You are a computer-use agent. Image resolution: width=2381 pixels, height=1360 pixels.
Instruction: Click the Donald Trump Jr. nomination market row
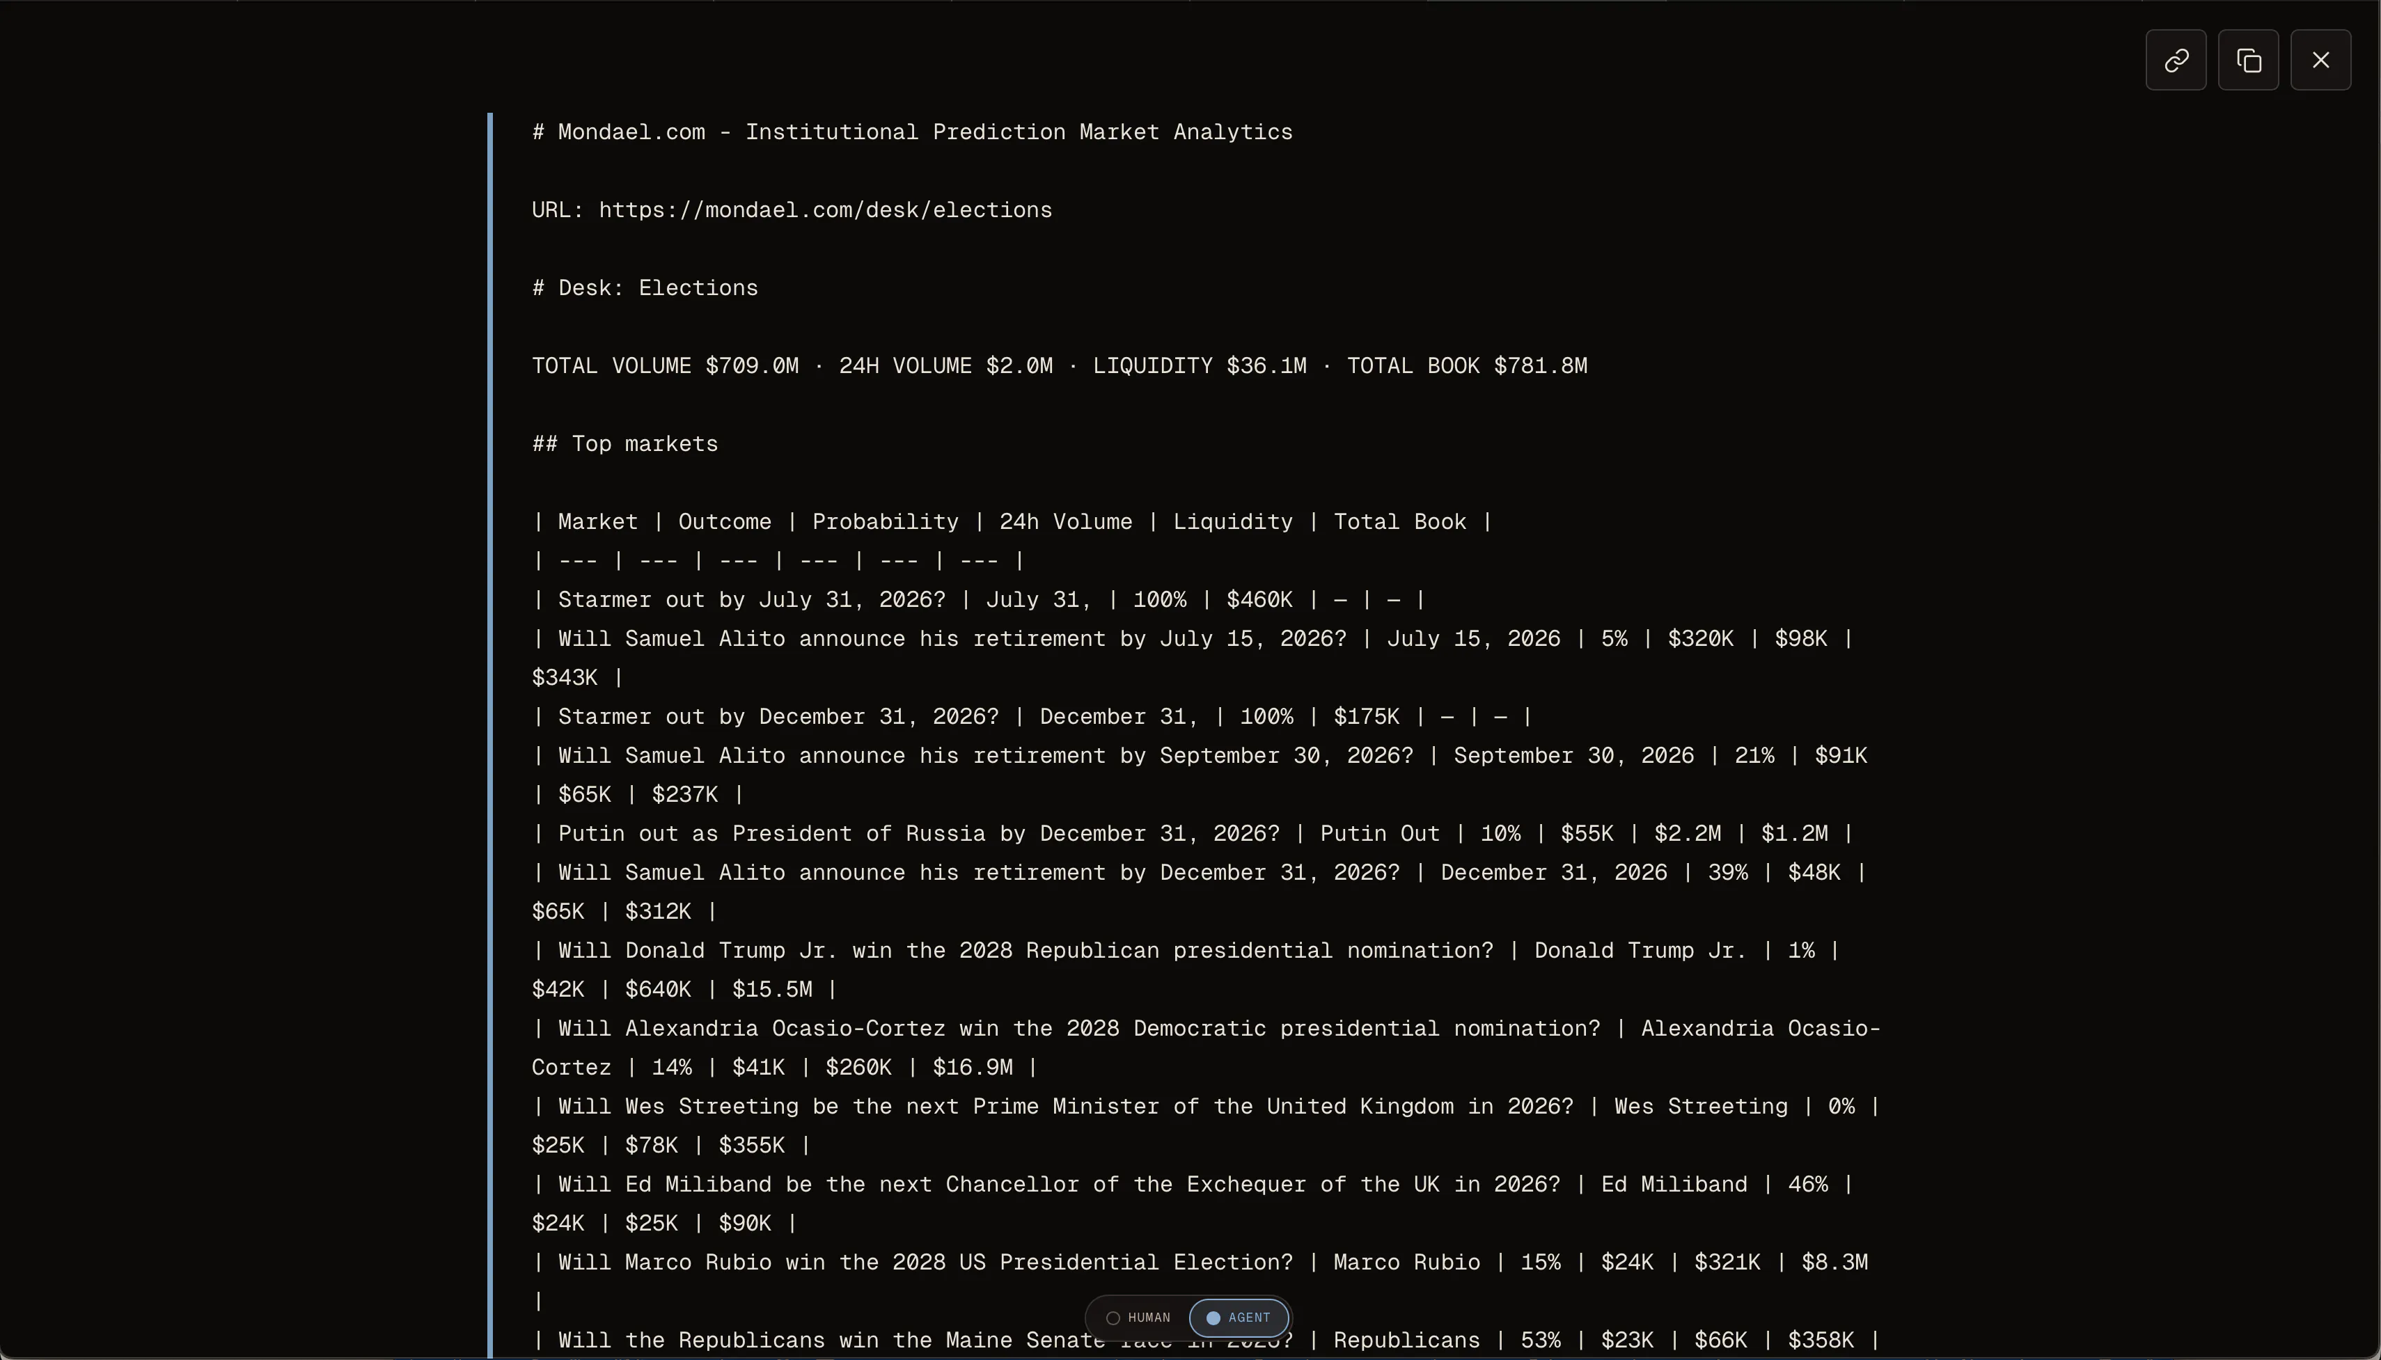(x=1186, y=970)
